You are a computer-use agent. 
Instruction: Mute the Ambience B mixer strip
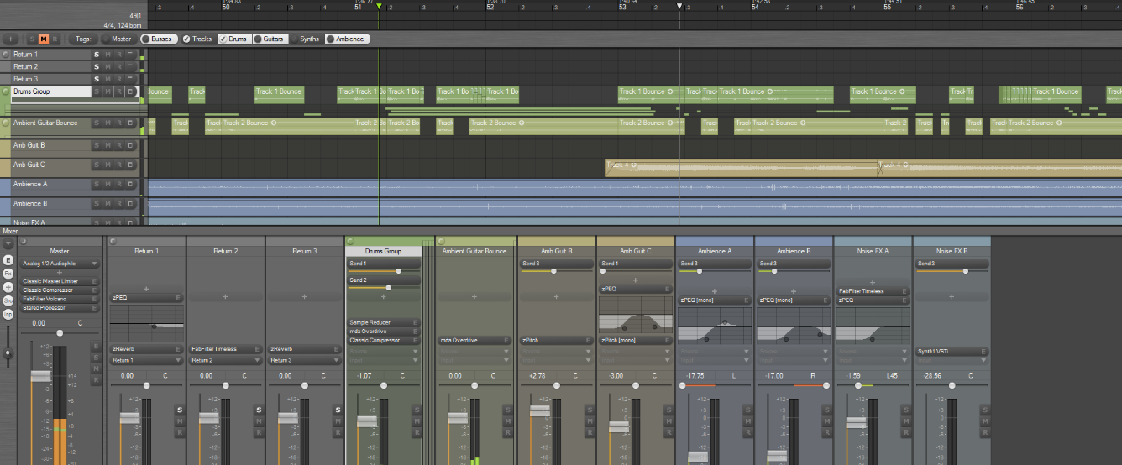point(827,421)
